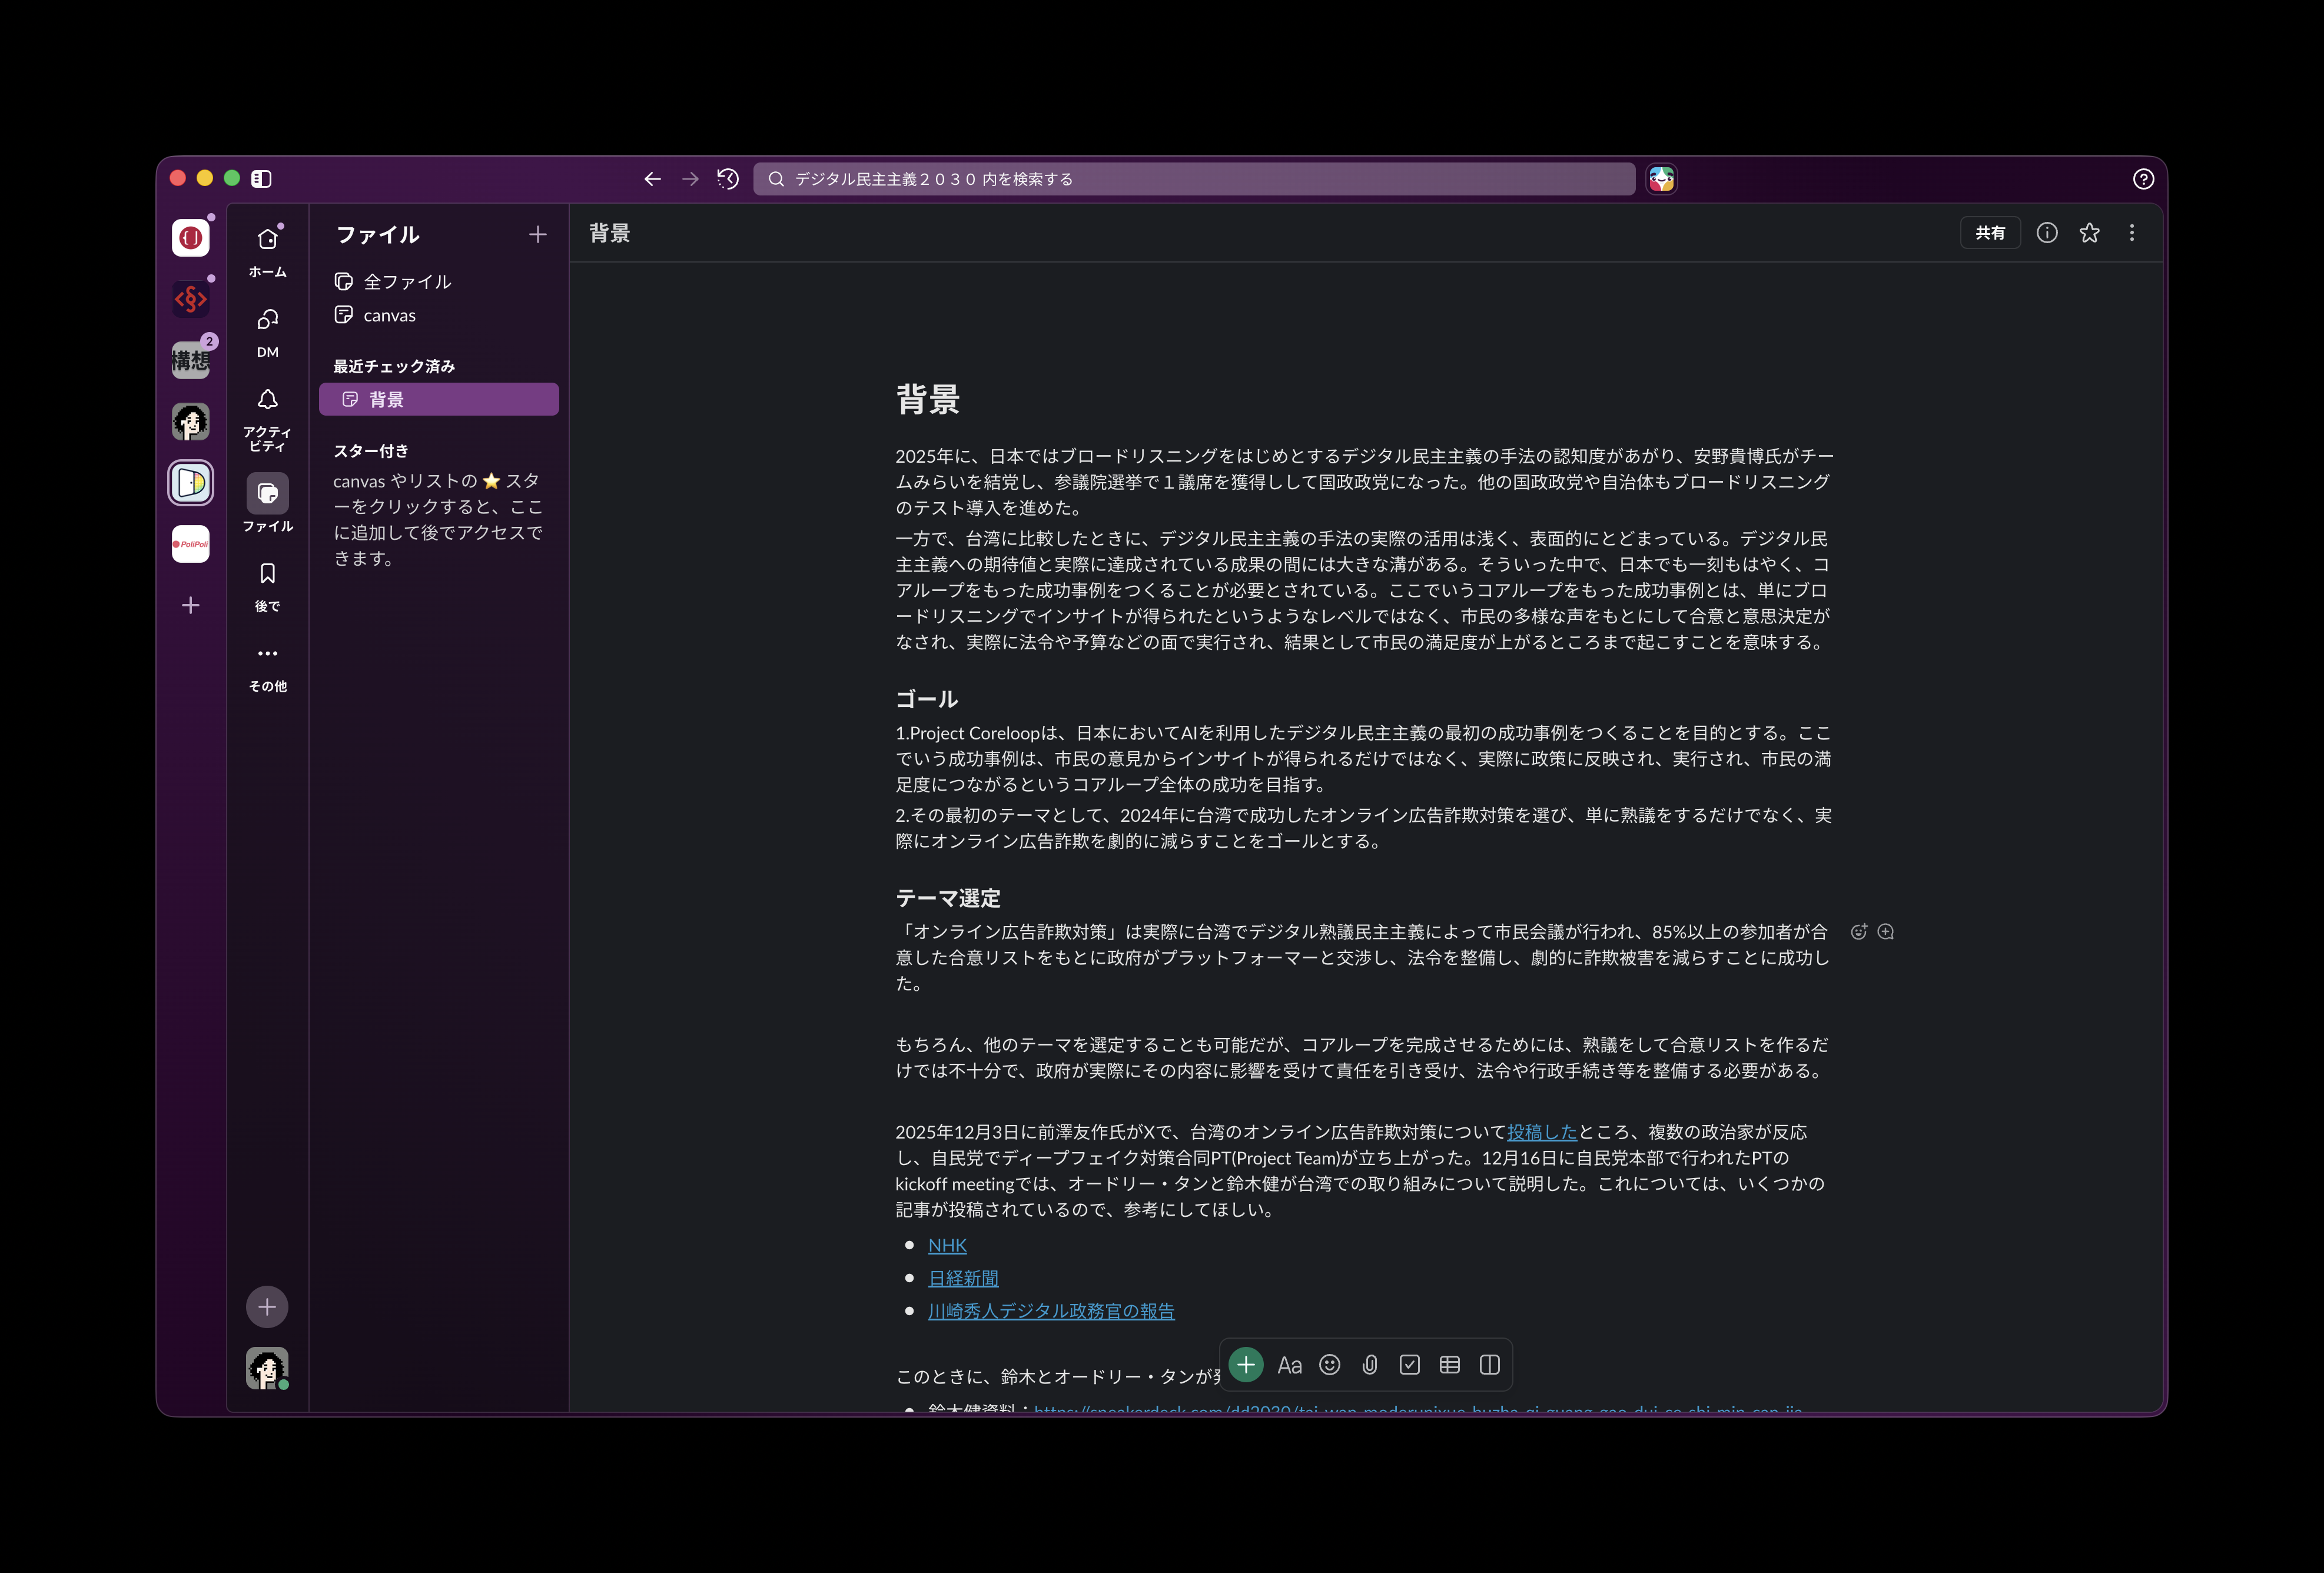The width and height of the screenshot is (2324, 1573).
Task: Switch to the red circle workspace at top
Action: tap(190, 238)
